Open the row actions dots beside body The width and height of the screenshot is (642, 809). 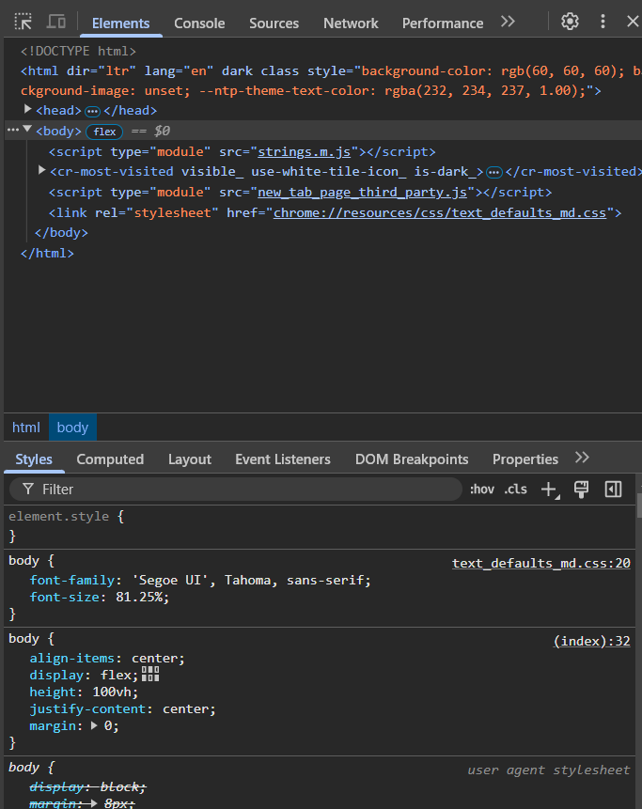point(12,131)
